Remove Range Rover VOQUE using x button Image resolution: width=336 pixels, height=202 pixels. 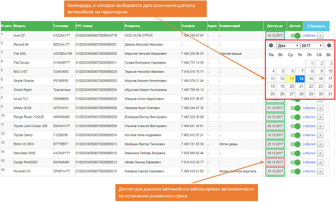coord(320,117)
